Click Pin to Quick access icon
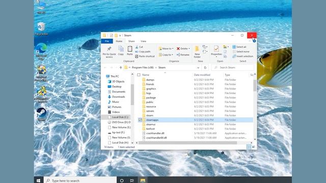Screen dimensions: 326x183 pos(109,49)
